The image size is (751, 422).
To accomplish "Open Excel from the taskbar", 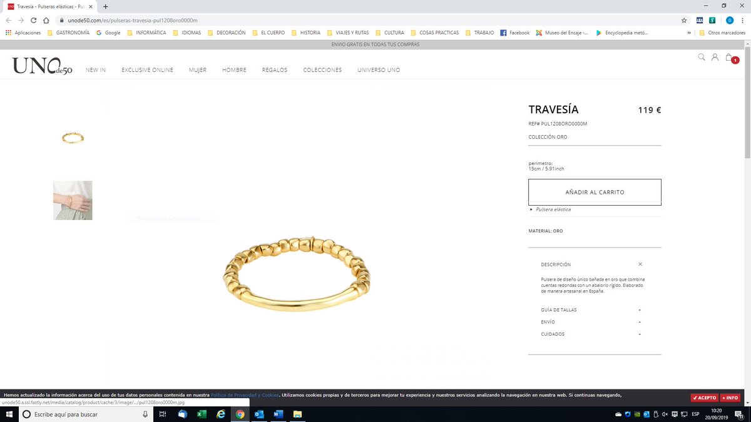I will click(x=202, y=414).
